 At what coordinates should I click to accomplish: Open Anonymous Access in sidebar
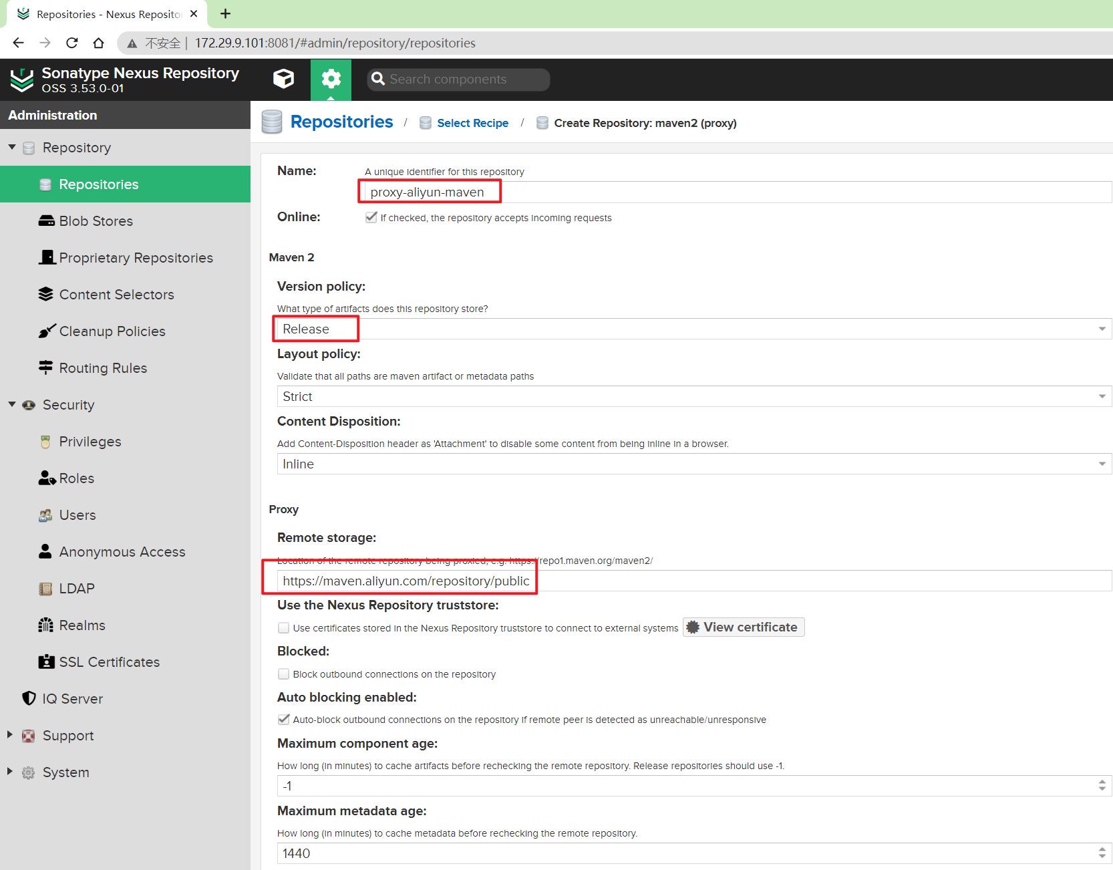click(x=125, y=552)
